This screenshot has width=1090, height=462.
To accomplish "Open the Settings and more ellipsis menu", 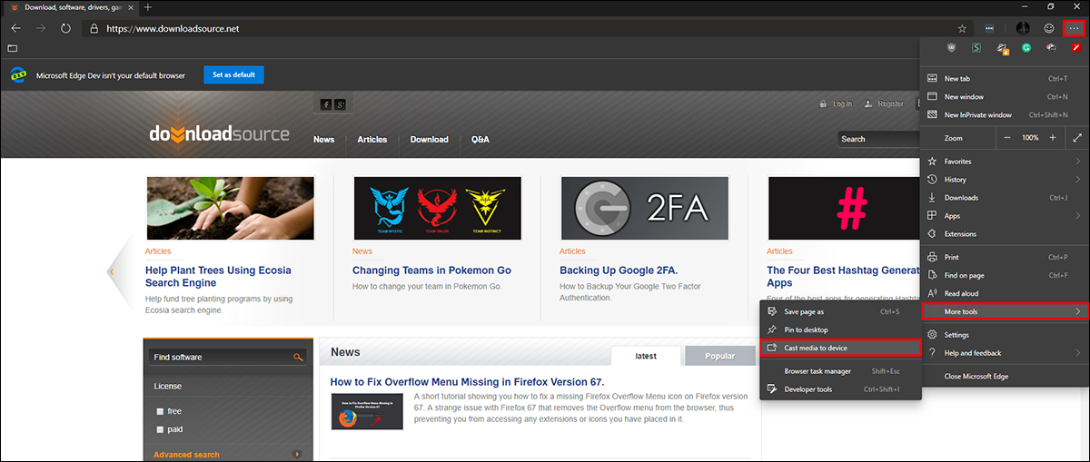I will tap(1074, 28).
